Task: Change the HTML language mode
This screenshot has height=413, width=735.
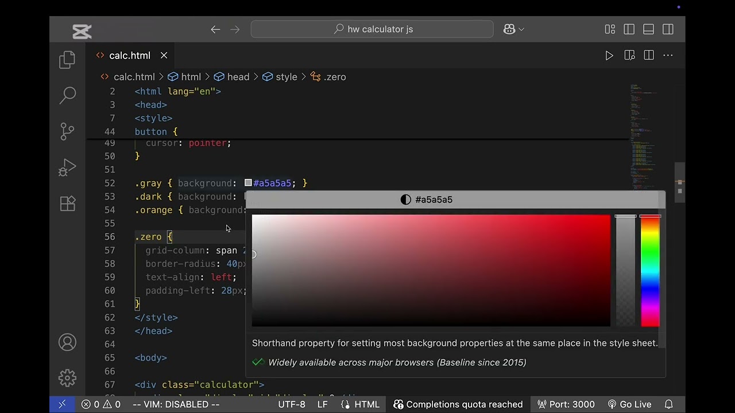Action: click(360, 404)
